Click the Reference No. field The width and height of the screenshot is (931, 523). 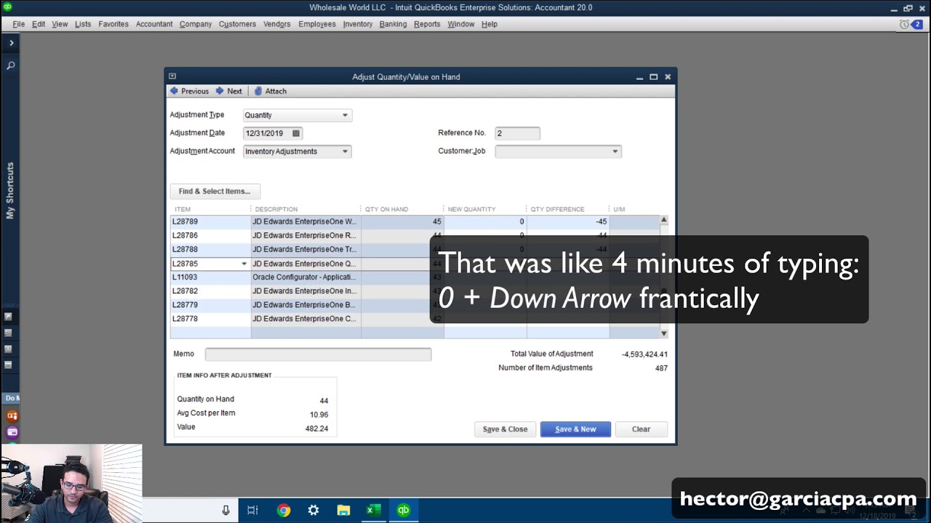[518, 134]
